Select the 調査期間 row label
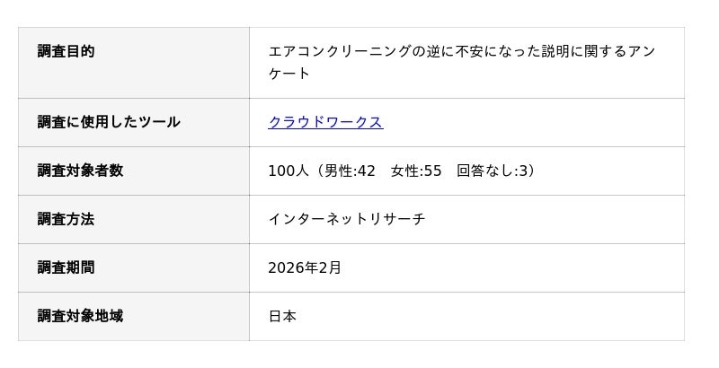This screenshot has width=719, height=368. tap(66, 267)
